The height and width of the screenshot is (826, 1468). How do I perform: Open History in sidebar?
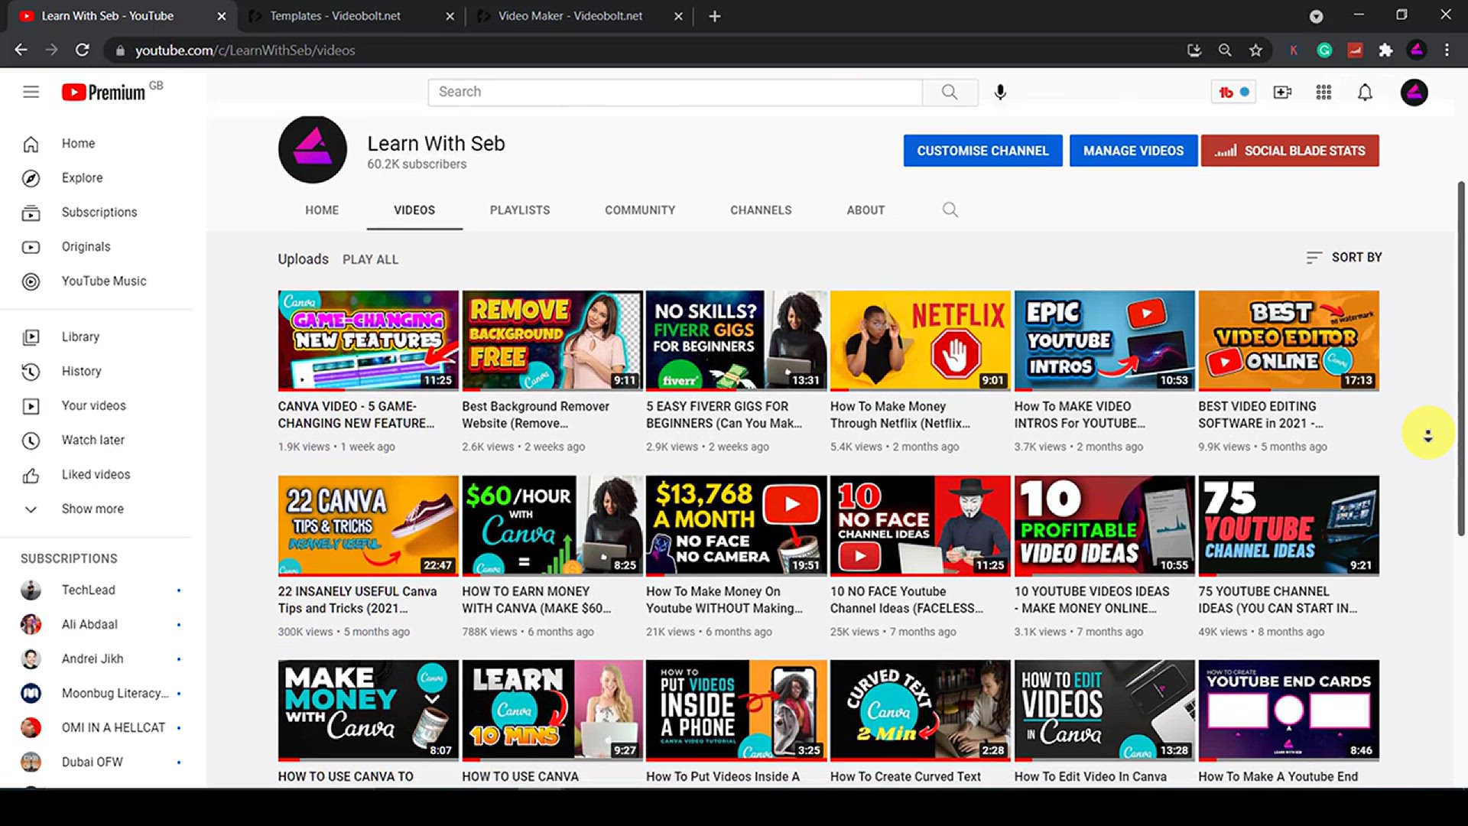pos(96,371)
